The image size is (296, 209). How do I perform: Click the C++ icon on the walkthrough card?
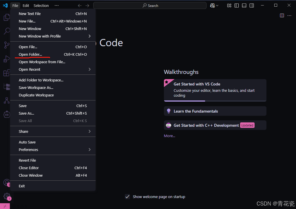(x=168, y=125)
